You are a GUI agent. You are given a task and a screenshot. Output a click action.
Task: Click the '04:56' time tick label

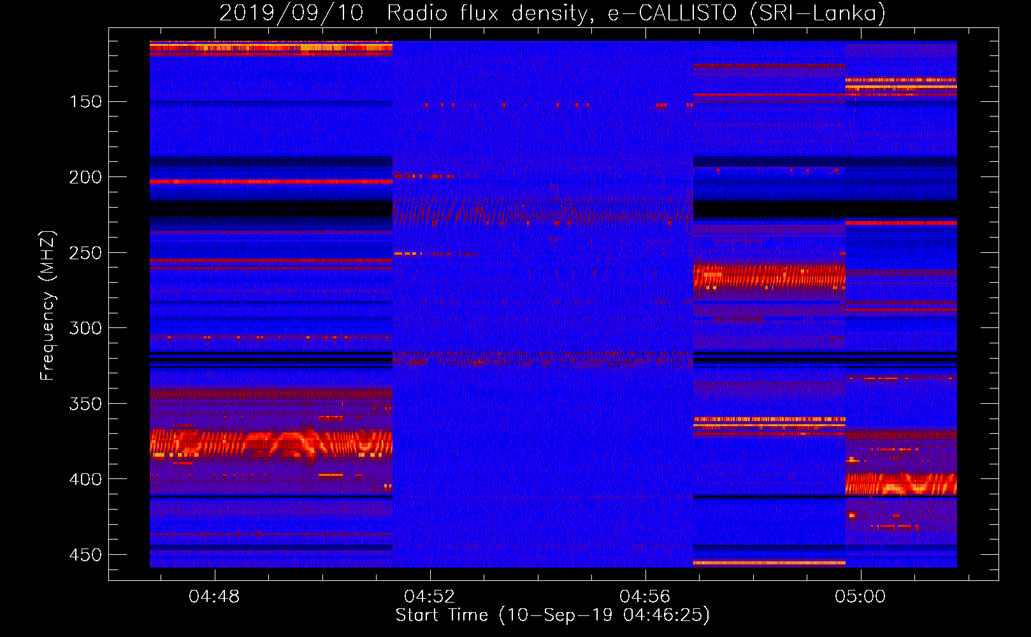point(645,596)
